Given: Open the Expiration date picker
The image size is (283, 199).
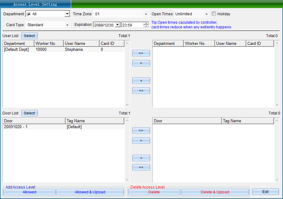Looking at the screenshot, I should point(117,25).
